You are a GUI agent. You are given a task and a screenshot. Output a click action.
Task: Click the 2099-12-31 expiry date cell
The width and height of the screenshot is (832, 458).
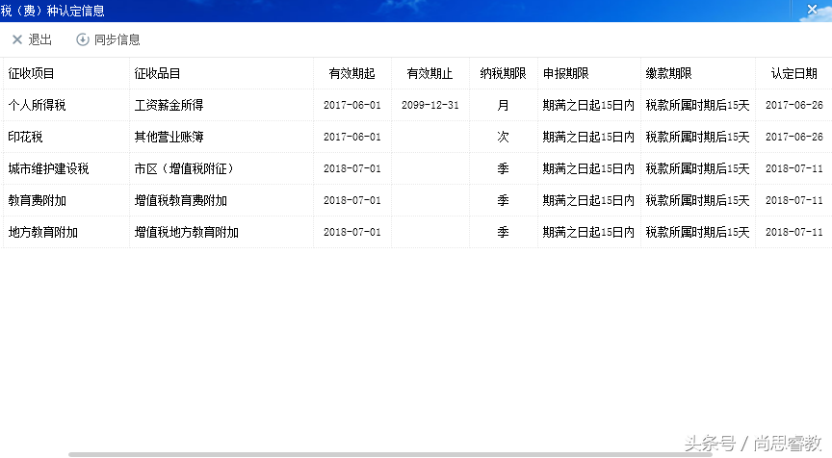[x=429, y=105]
